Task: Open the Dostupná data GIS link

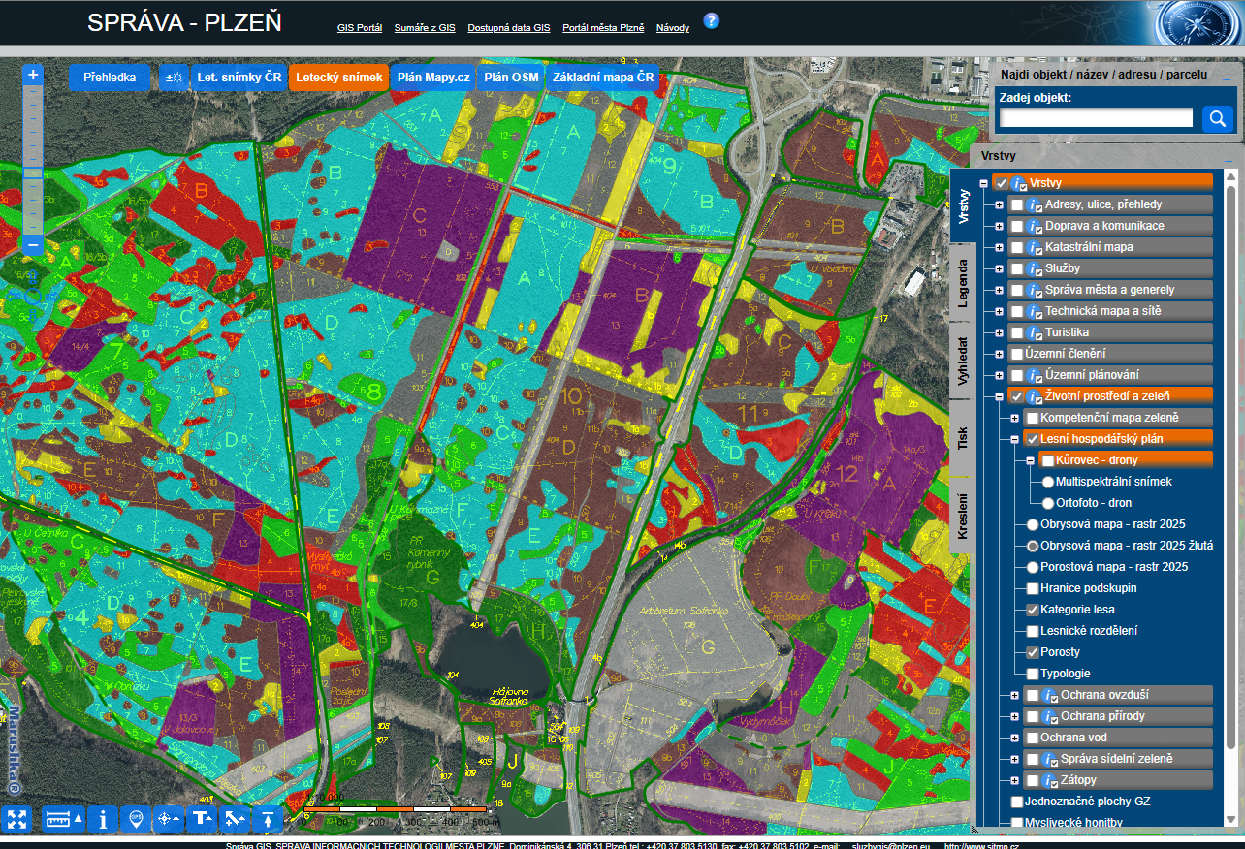Action: 508,28
